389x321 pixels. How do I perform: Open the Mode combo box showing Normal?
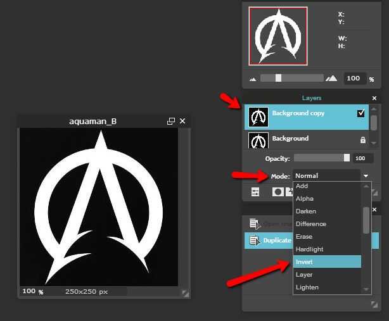326,176
